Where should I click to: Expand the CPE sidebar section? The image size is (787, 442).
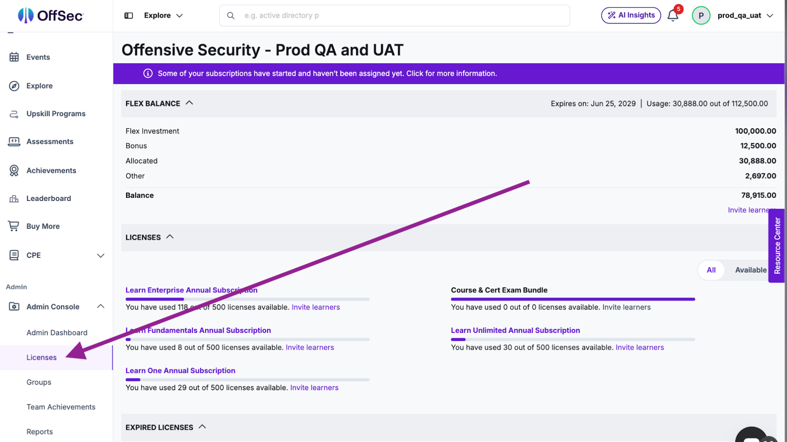(x=101, y=255)
